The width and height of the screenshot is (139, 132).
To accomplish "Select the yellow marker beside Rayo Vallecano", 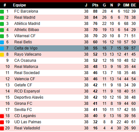I will click(2, 55).
